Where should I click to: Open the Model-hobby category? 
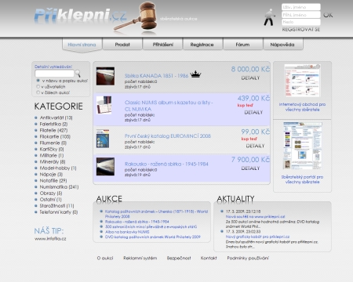coord(58,168)
